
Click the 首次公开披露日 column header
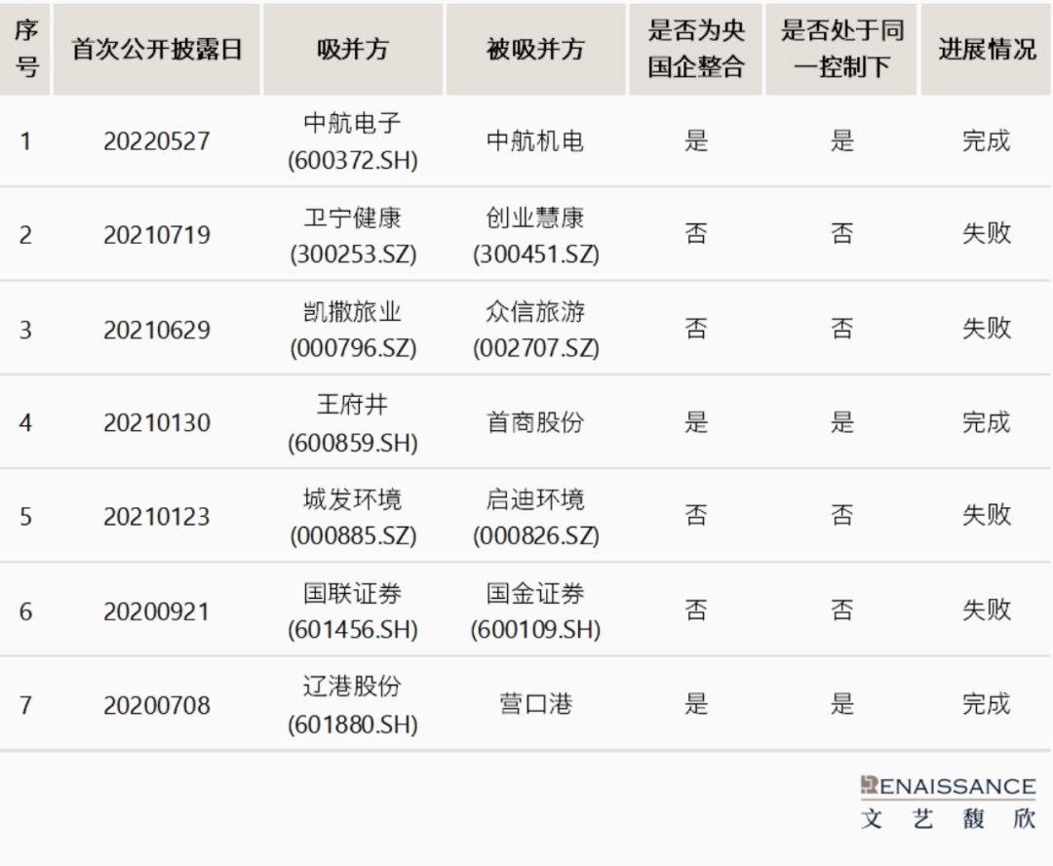pos(156,49)
